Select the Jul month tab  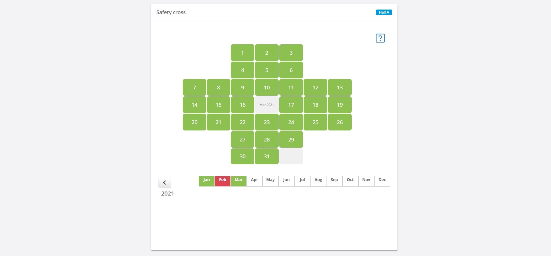(x=302, y=180)
